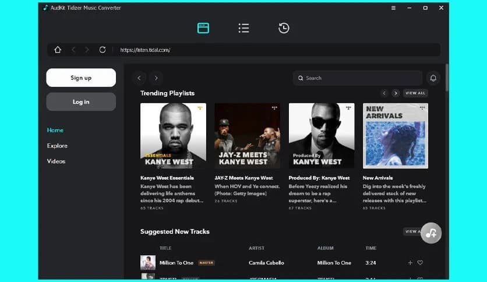Image resolution: width=487 pixels, height=282 pixels.
Task: Click the TITLE column header
Action: 165,248
